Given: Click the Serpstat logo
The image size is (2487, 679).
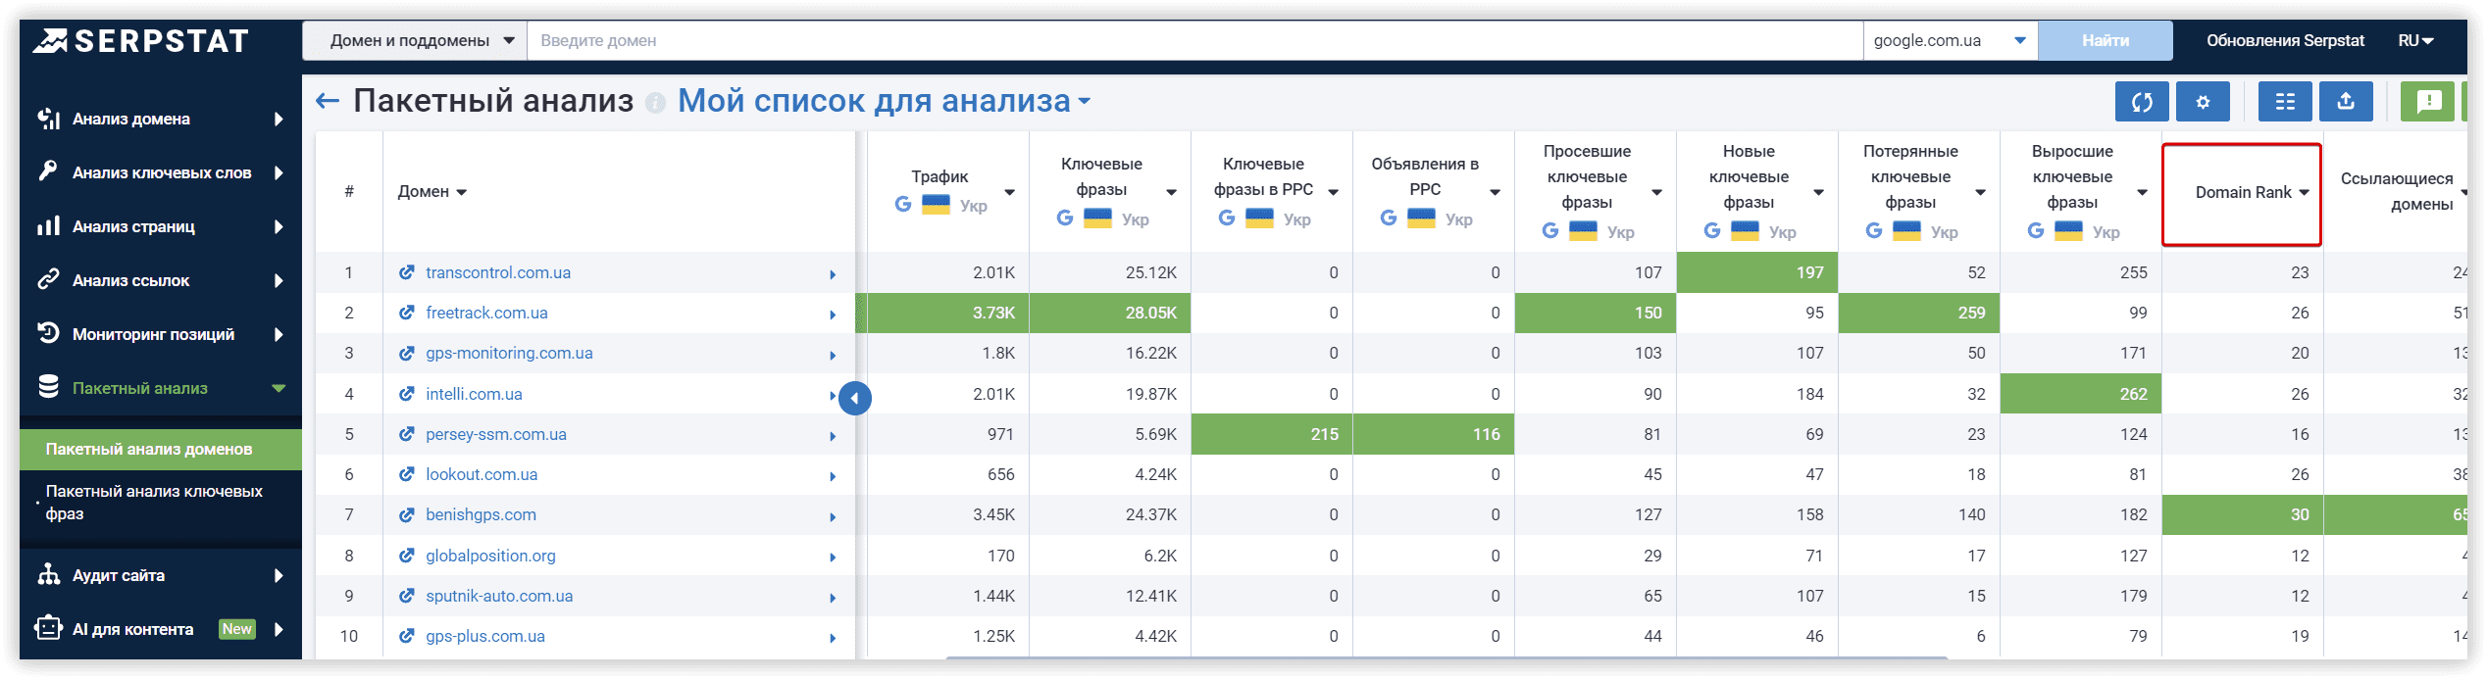Looking at the screenshot, I should (140, 40).
